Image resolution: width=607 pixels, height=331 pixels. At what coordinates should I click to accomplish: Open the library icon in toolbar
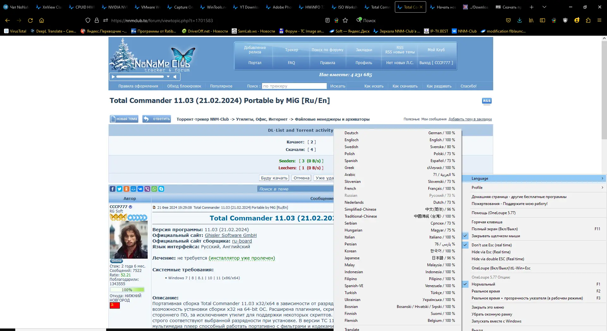[x=531, y=21]
